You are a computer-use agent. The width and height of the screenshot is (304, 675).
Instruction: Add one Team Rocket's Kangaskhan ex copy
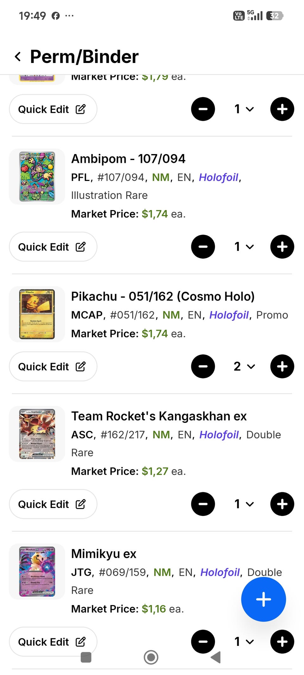282,504
